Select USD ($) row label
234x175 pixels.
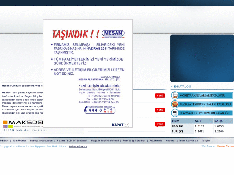click(x=177, y=126)
